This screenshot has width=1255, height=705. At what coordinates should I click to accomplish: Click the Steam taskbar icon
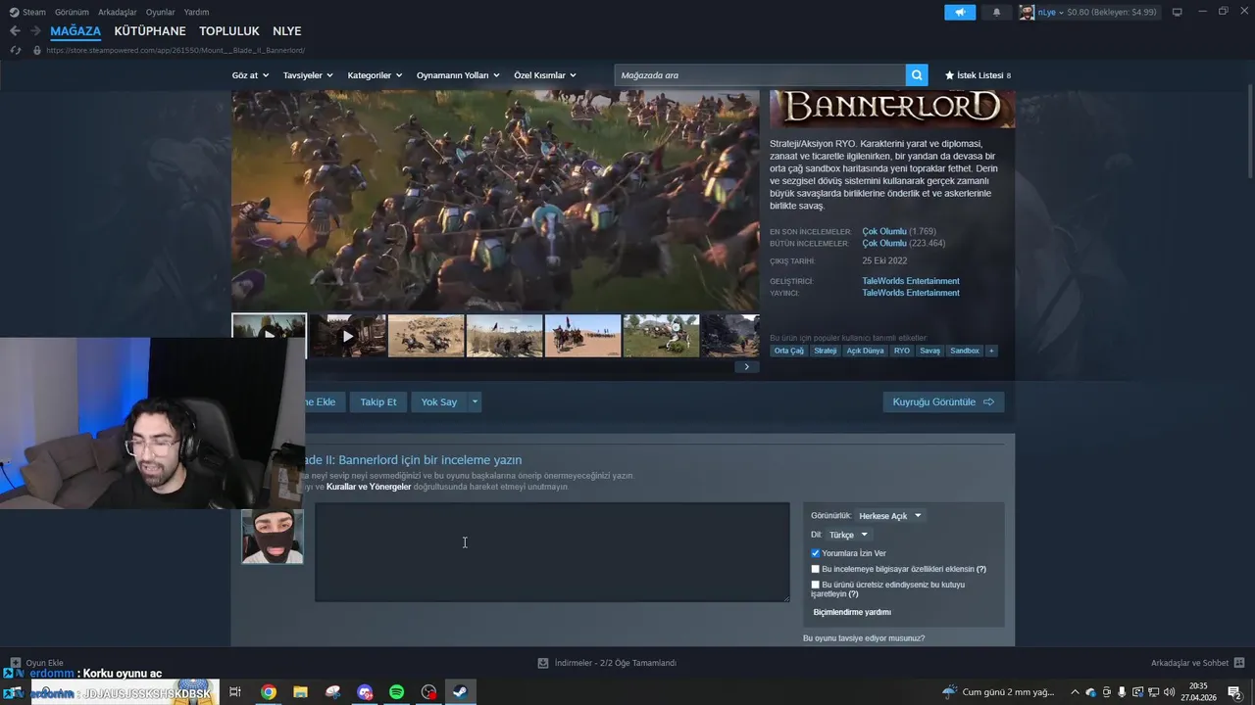tap(460, 692)
